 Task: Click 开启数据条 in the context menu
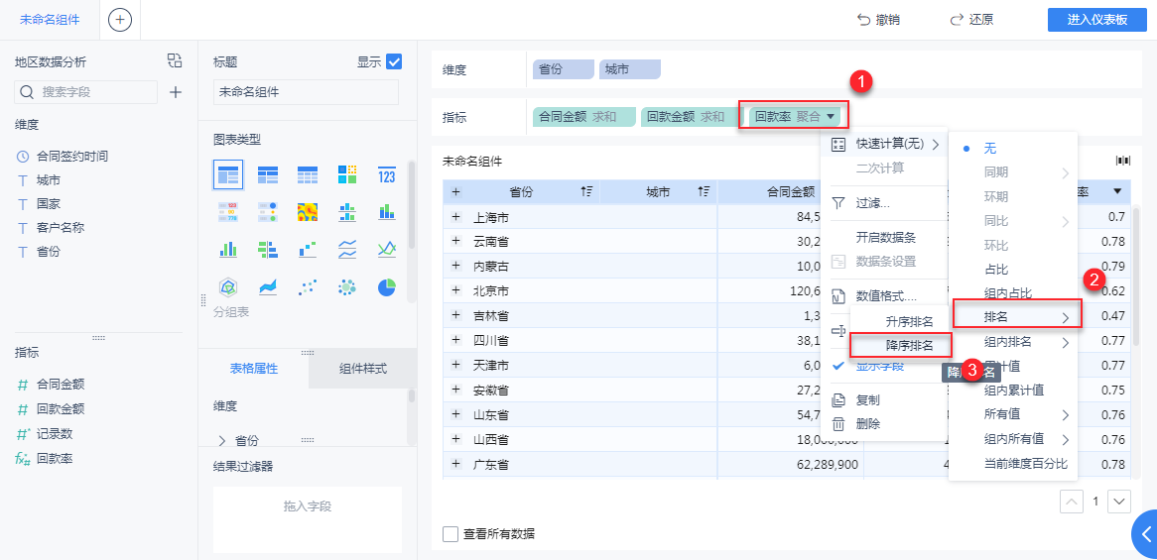(885, 237)
